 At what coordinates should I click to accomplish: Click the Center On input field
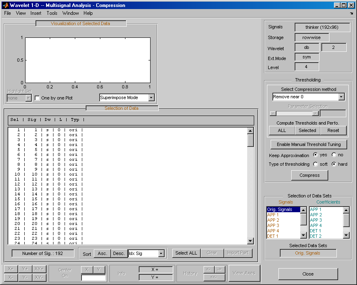[94, 278]
